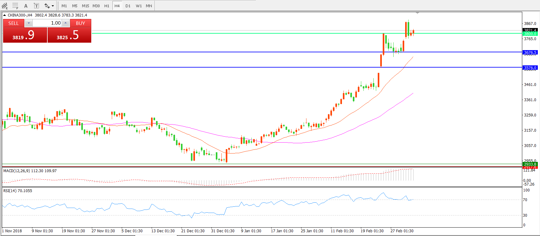
Task: Click the BUY button at 3825.5
Action: [x=69, y=35]
